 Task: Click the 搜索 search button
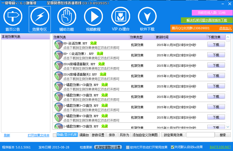coord(223,135)
